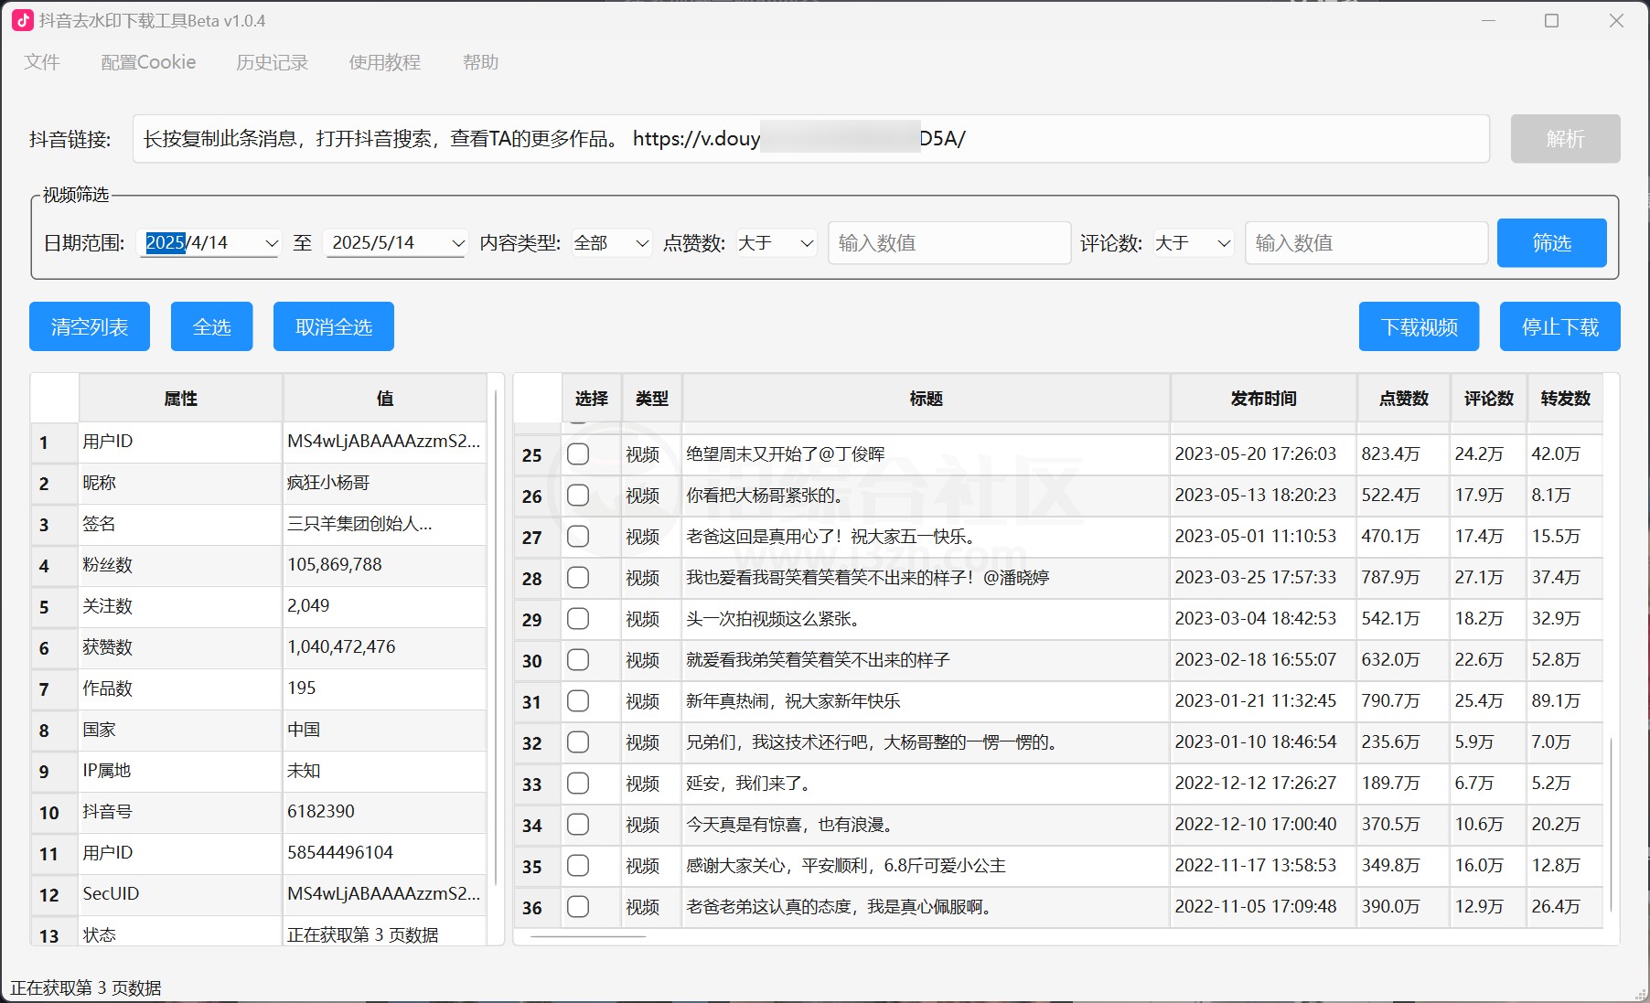Click the 解析 button to parse the link
The height and width of the screenshot is (1003, 1650).
pyautogui.click(x=1564, y=139)
